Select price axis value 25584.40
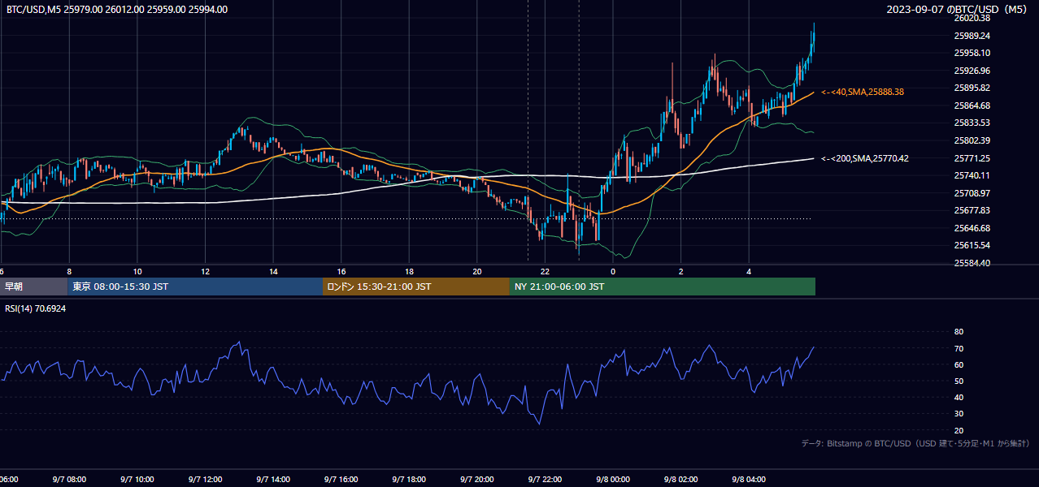This screenshot has height=487, width=1039. pyautogui.click(x=972, y=263)
